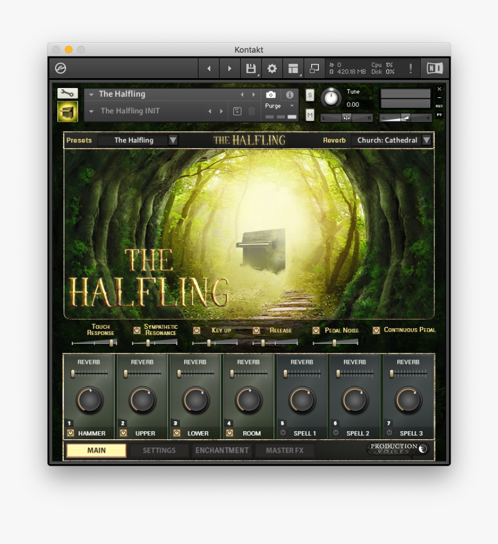Image resolution: width=498 pixels, height=544 pixels.
Task: Toggle Pedal Noise power button
Action: click(316, 330)
